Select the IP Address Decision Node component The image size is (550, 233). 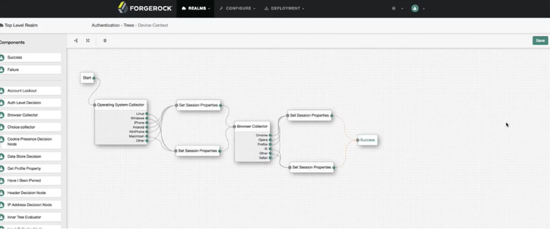[x=30, y=205]
